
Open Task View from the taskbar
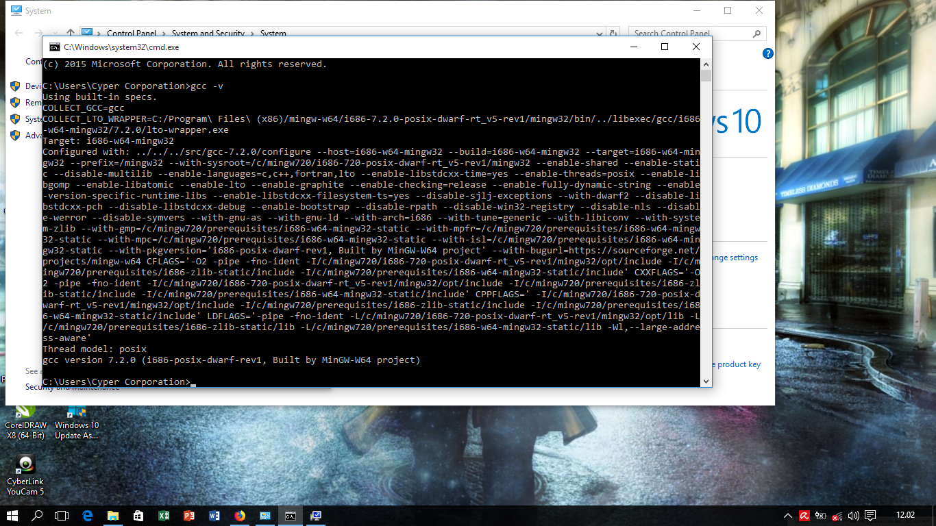point(62,516)
